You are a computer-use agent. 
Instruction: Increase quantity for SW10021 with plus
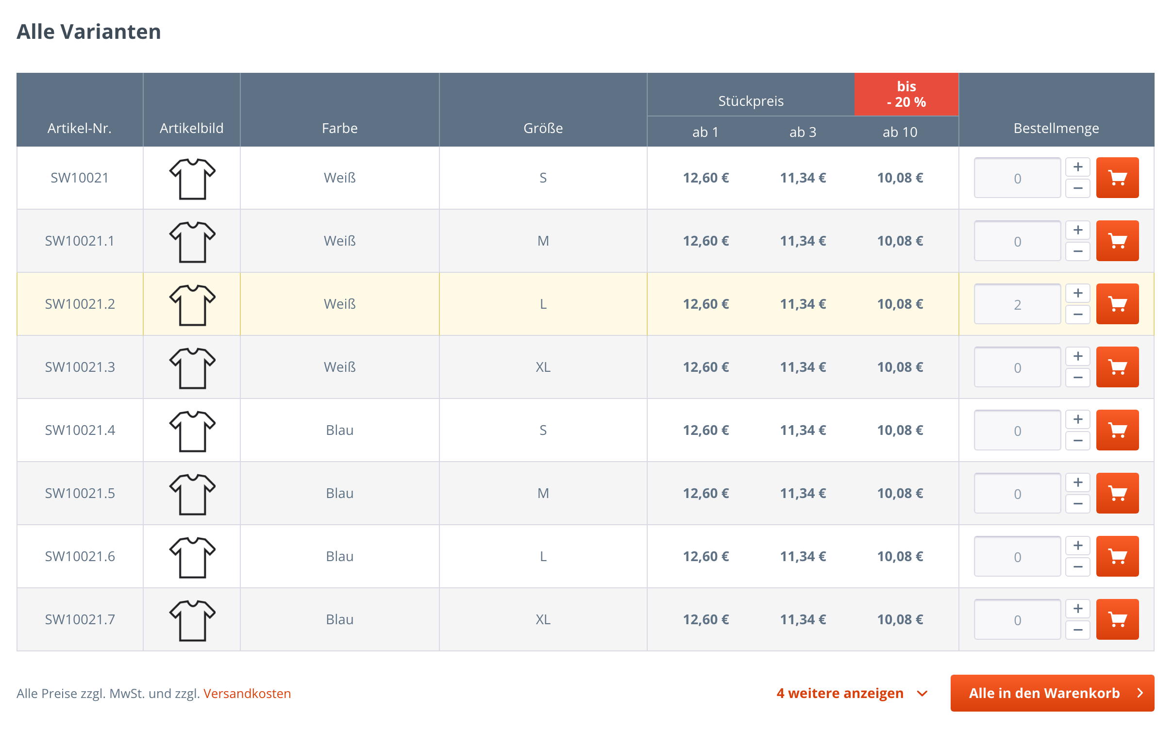1078,167
